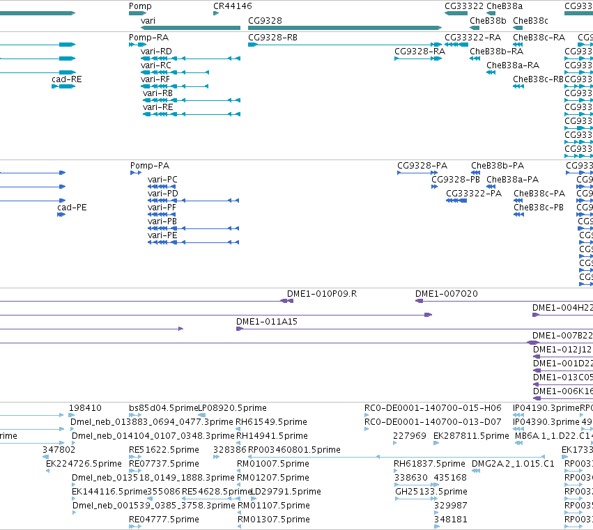Click the vari gene bar
Image resolution: width=593 pixels, height=530 pixels.
click(190, 28)
